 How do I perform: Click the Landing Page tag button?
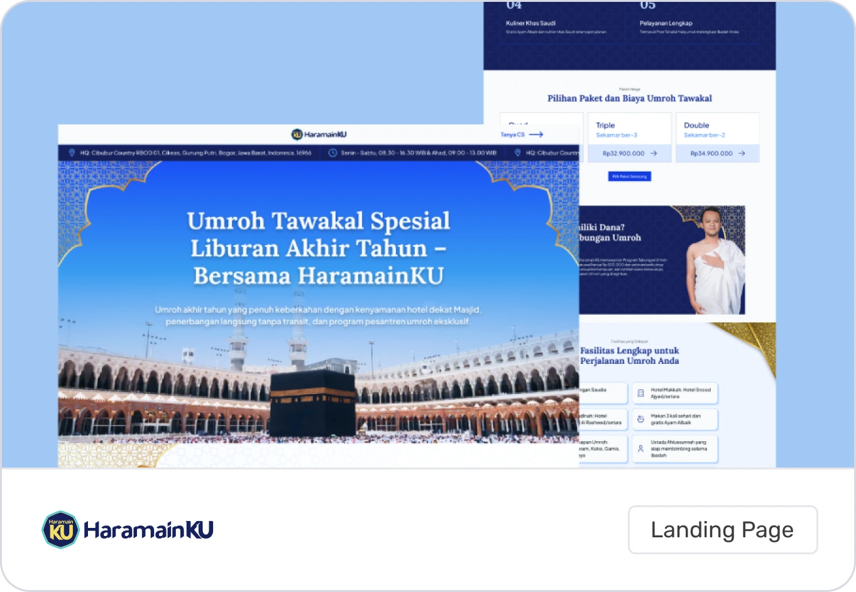click(722, 530)
